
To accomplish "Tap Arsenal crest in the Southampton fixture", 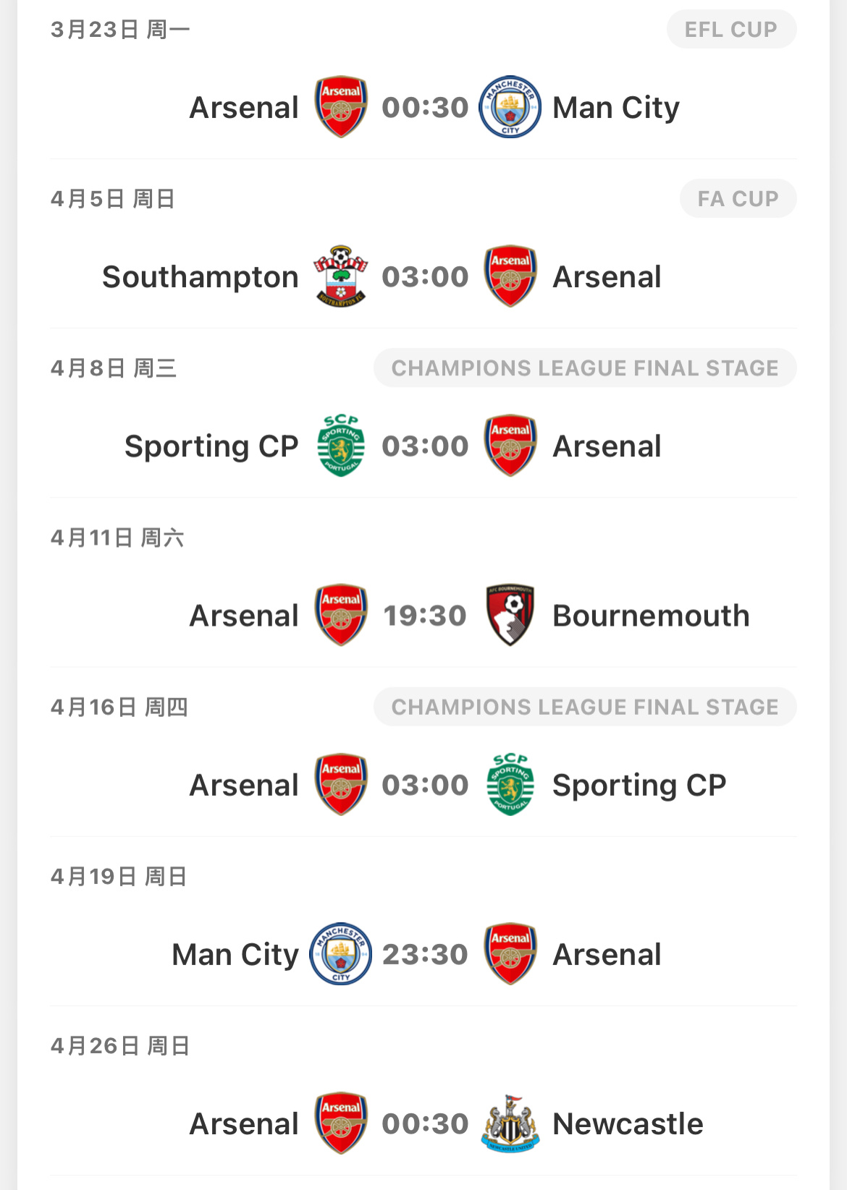I will [510, 276].
